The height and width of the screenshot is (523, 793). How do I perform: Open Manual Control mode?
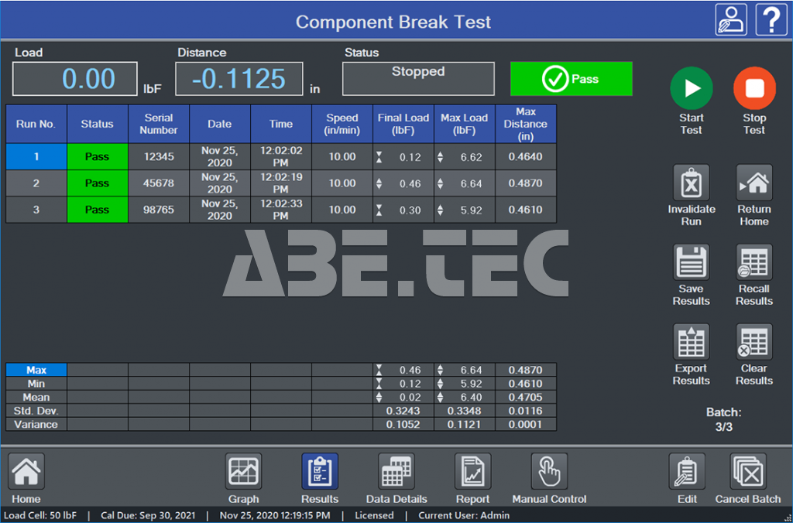coord(549,472)
